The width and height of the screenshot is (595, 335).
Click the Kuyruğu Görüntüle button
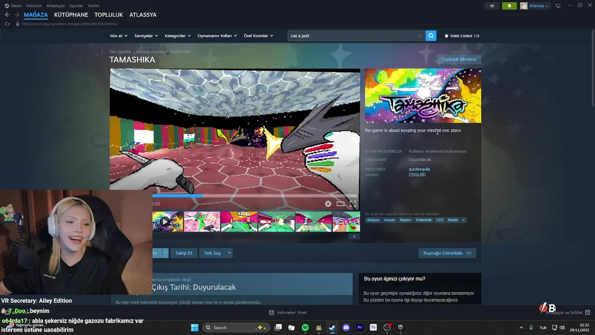tap(447, 253)
